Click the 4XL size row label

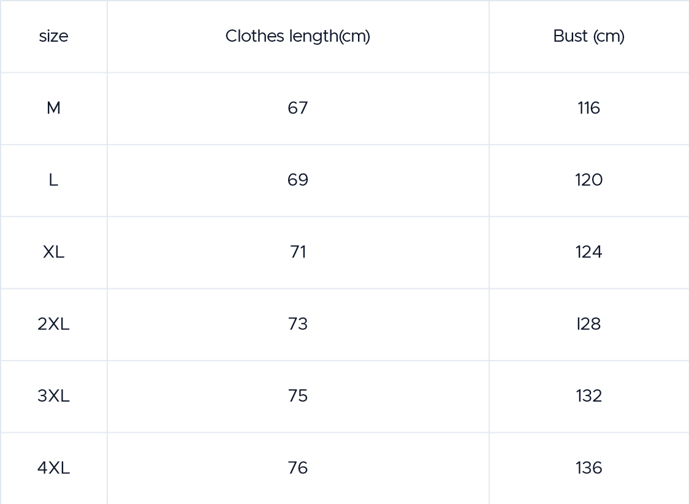pyautogui.click(x=53, y=468)
